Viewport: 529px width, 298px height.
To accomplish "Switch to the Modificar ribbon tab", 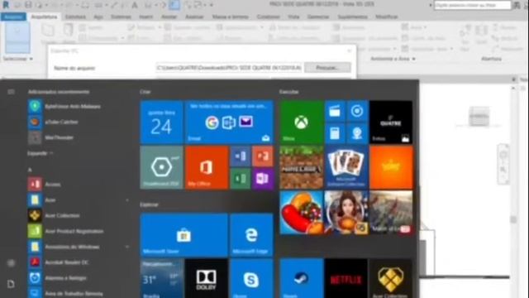I will click(x=387, y=17).
